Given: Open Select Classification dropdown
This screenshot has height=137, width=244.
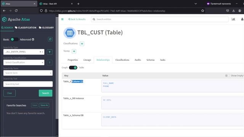Looking at the screenshot, I should 24,62.
